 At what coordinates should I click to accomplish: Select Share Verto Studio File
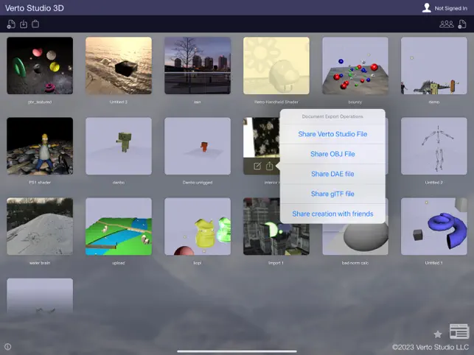[x=332, y=134]
